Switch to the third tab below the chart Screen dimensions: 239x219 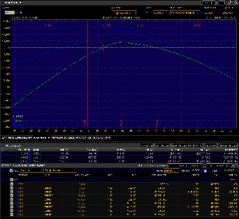click(x=66, y=138)
